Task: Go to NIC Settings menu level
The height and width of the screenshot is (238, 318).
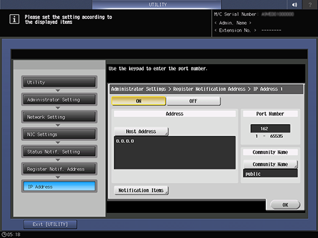Action: [x=59, y=134]
